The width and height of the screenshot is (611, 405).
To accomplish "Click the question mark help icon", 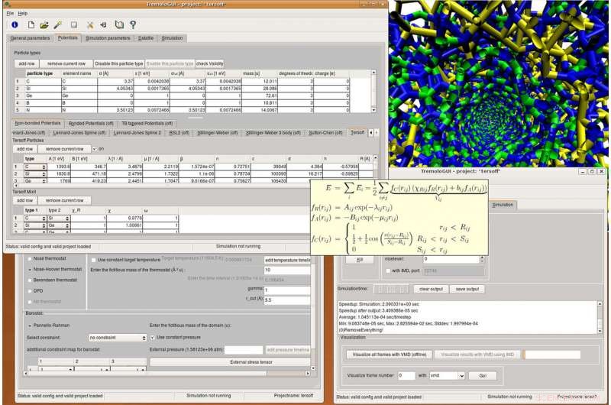I will [x=132, y=24].
